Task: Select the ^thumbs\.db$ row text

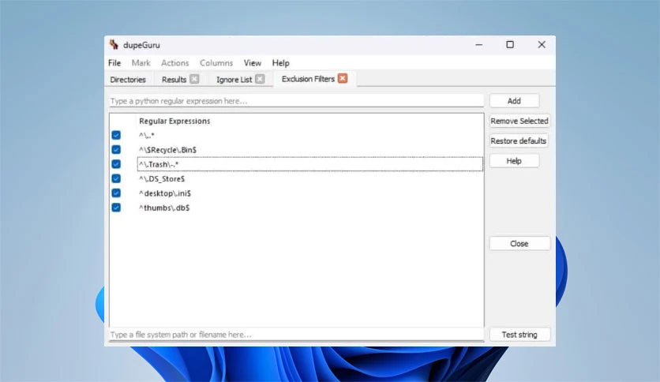Action: coord(164,208)
